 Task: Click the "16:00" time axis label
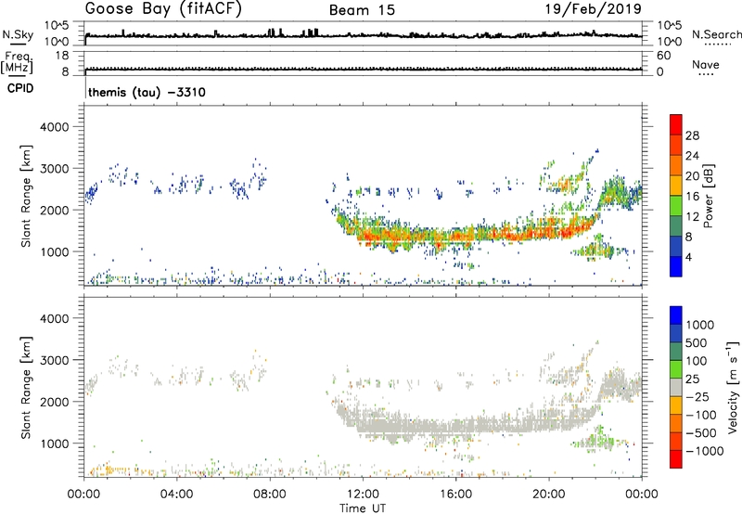point(455,495)
